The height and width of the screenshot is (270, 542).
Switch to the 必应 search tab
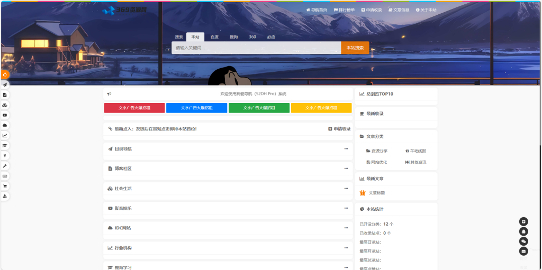click(x=271, y=37)
